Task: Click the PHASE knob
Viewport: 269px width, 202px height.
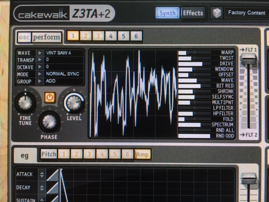Action: point(50,122)
